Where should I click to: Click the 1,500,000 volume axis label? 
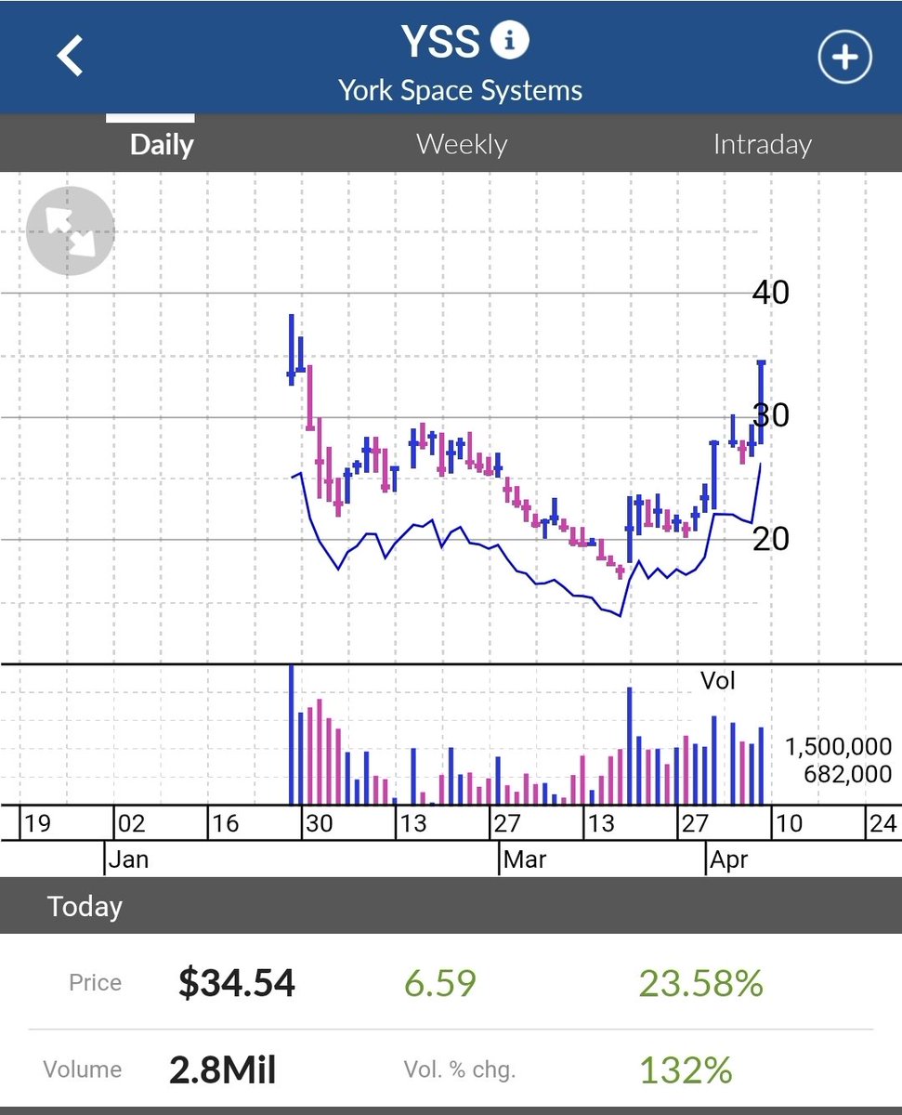(x=838, y=747)
